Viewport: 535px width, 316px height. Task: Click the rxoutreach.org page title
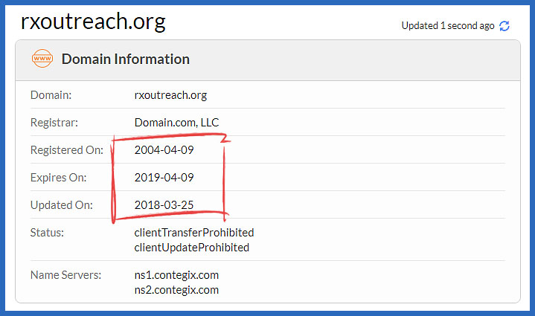coord(93,22)
